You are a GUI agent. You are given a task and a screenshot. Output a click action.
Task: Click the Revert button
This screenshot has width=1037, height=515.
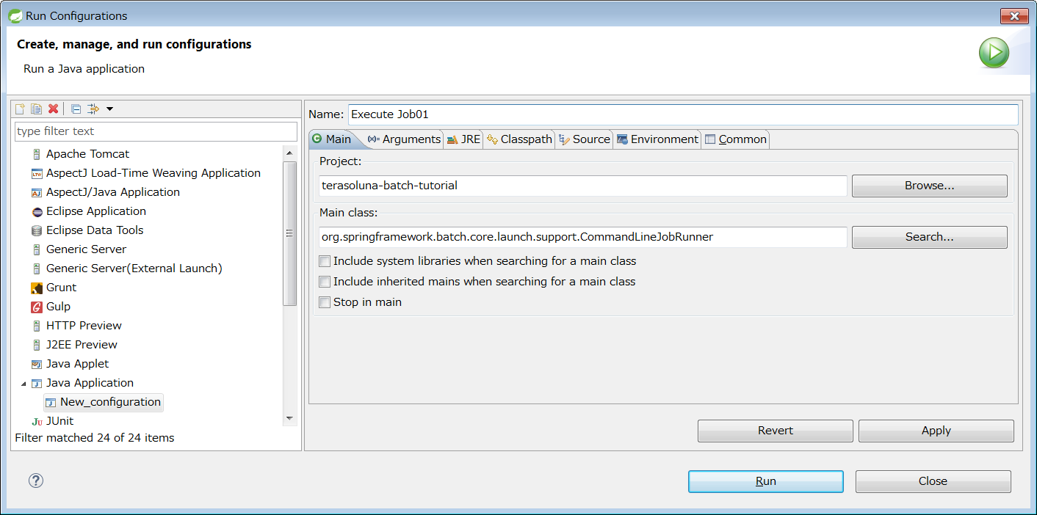pos(776,431)
